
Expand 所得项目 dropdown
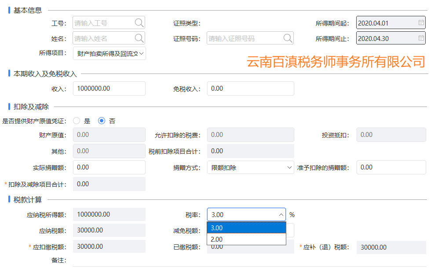[x=109, y=53]
